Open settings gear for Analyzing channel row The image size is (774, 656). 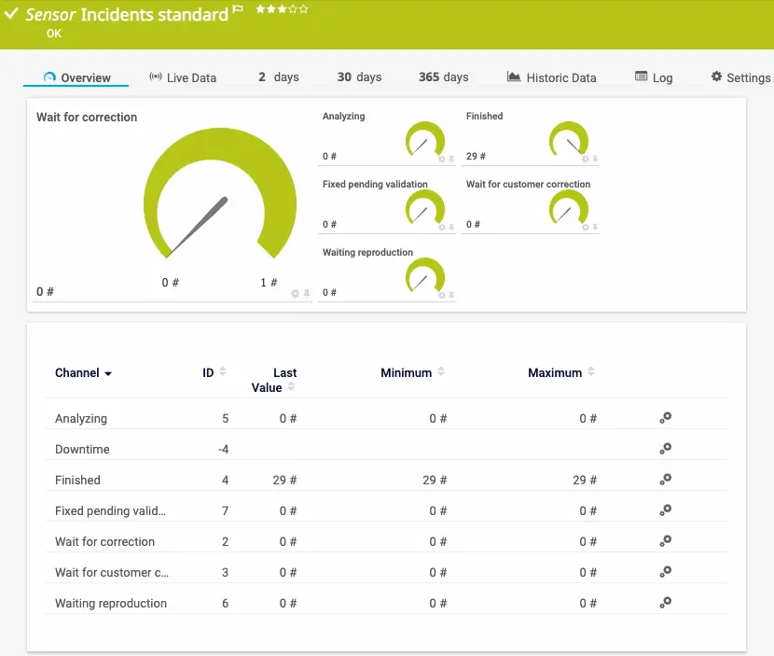(665, 418)
